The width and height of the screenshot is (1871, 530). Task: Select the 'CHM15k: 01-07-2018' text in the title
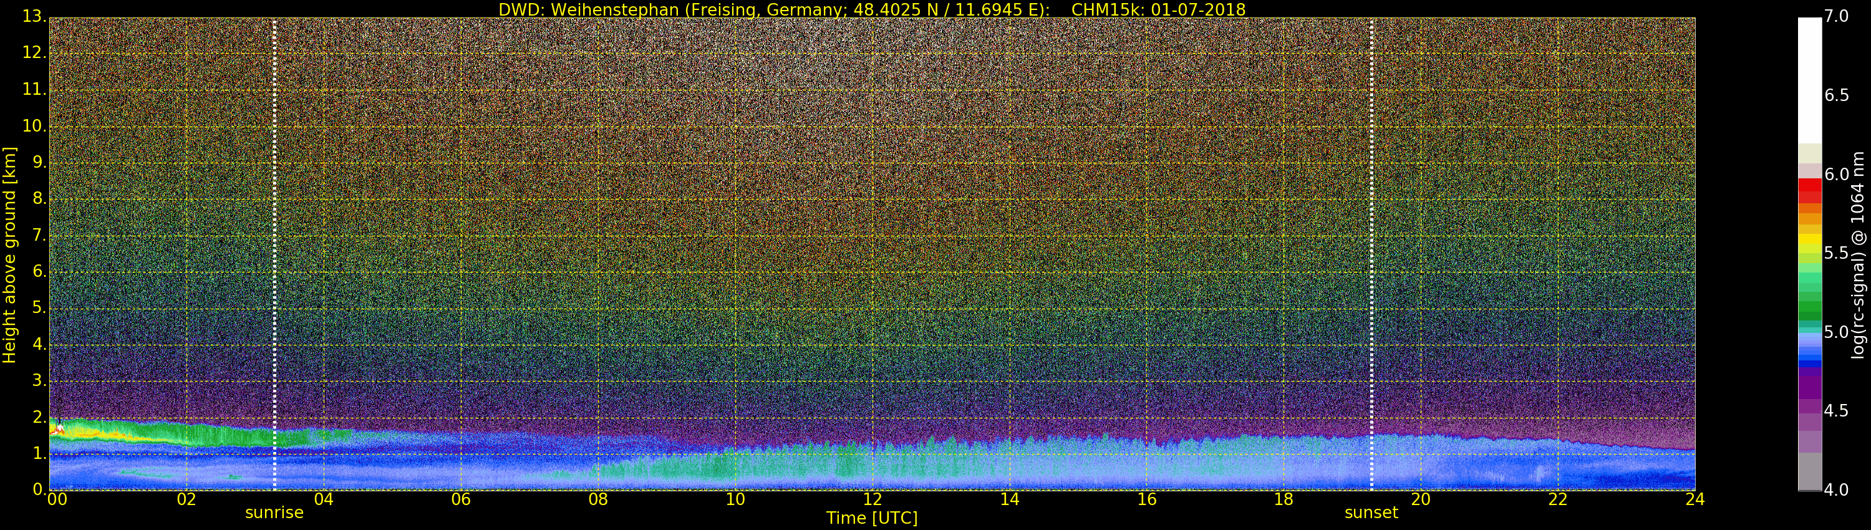pos(1159,9)
